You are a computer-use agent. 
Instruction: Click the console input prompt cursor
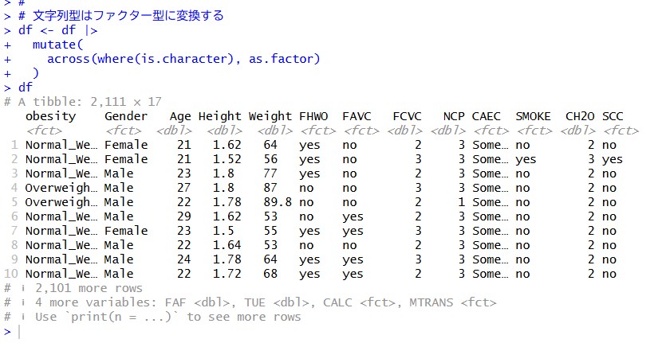19,332
